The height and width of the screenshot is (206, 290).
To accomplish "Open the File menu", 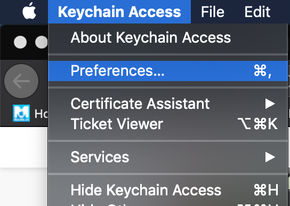I will 213,12.
